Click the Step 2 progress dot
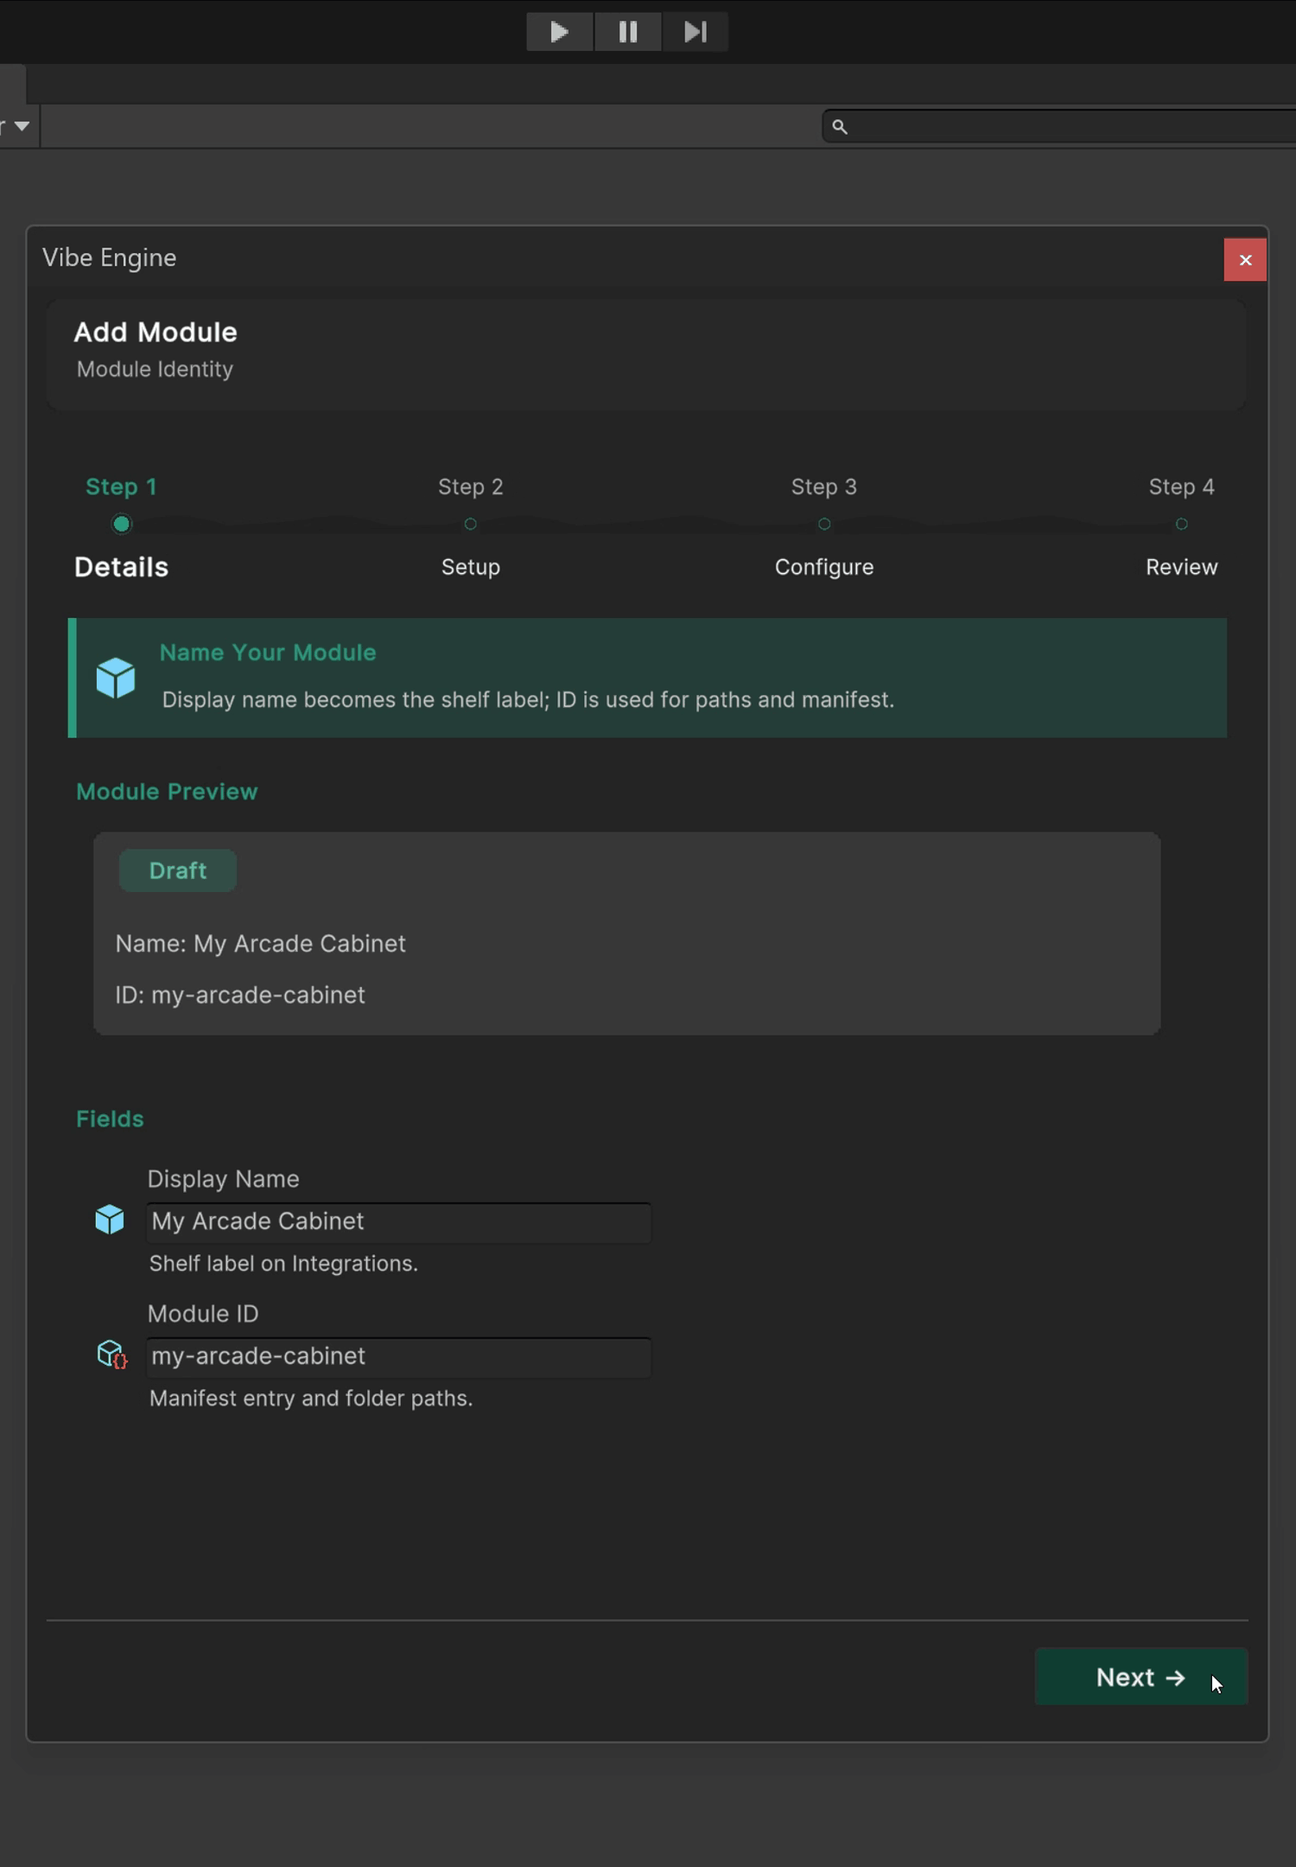The image size is (1296, 1867). coord(471,524)
